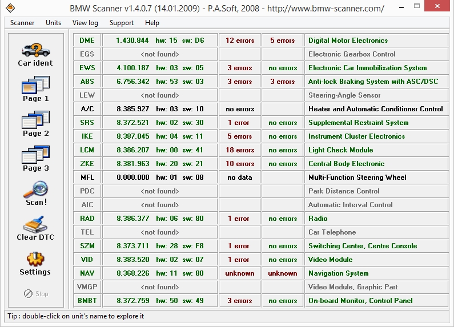Open the Car ident function
The width and height of the screenshot is (454, 327).
35,55
